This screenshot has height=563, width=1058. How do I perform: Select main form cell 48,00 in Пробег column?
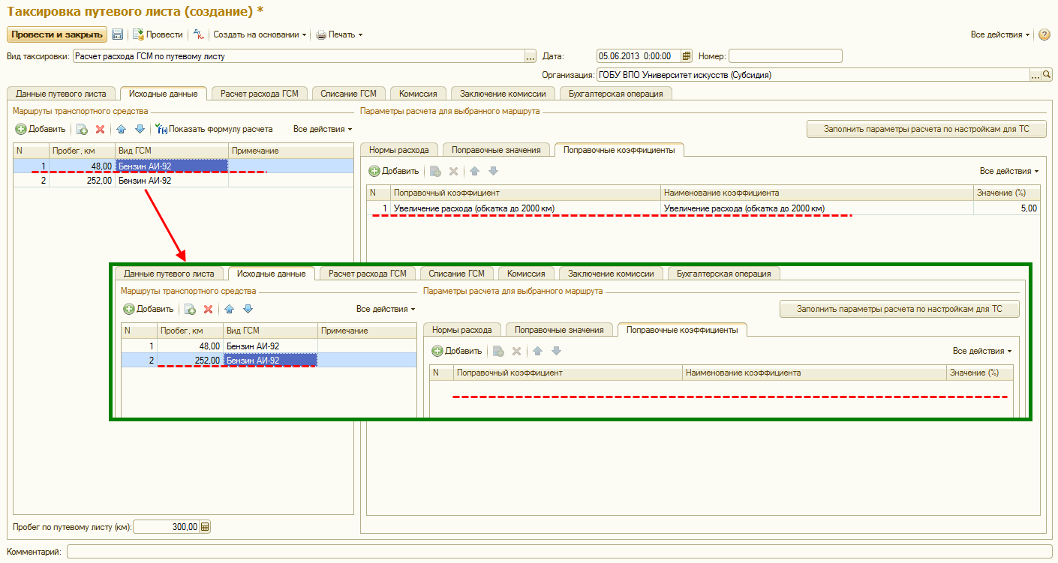[x=83, y=166]
